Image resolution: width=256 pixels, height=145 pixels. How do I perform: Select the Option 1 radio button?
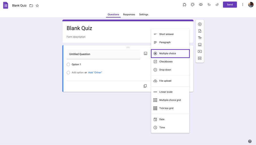click(68, 65)
